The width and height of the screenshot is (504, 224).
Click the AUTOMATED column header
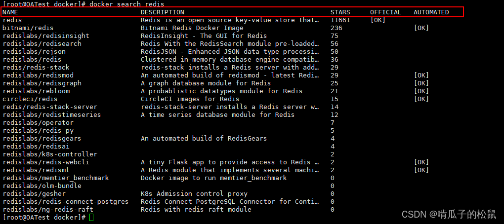tap(431, 12)
